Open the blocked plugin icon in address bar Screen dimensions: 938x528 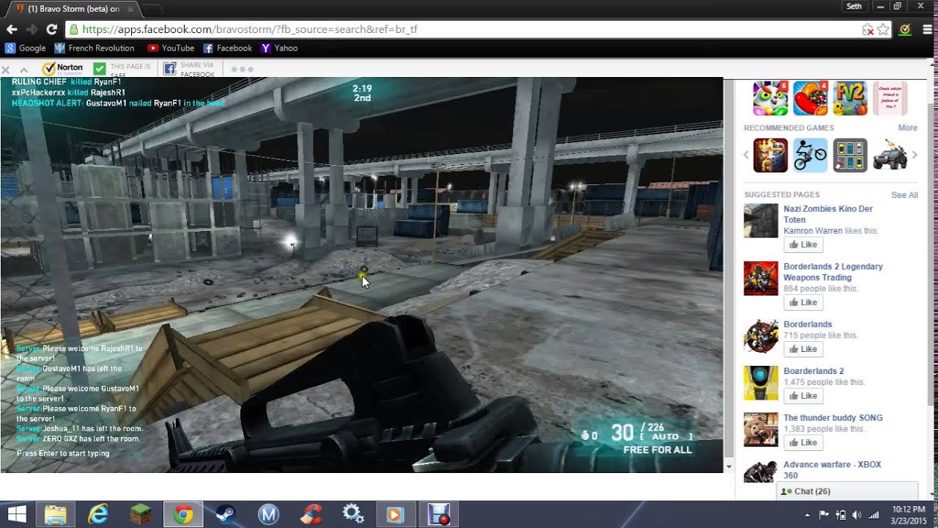coord(868,29)
